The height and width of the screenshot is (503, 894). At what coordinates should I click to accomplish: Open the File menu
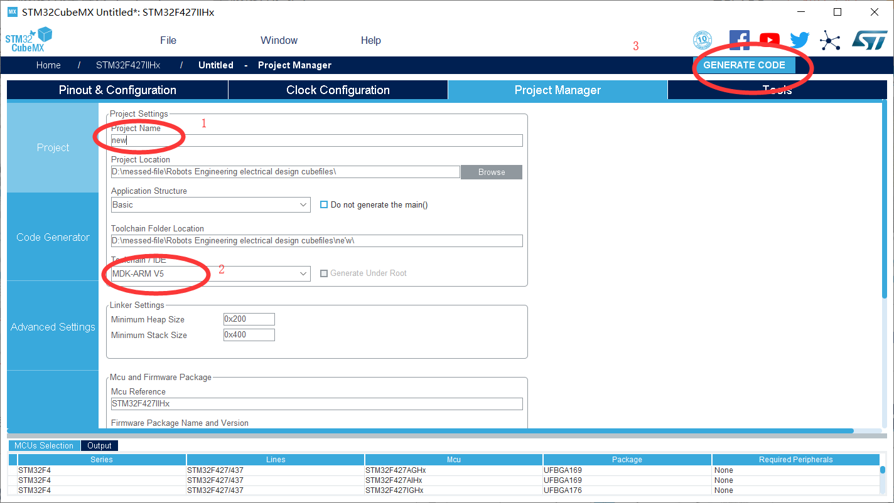pos(168,40)
